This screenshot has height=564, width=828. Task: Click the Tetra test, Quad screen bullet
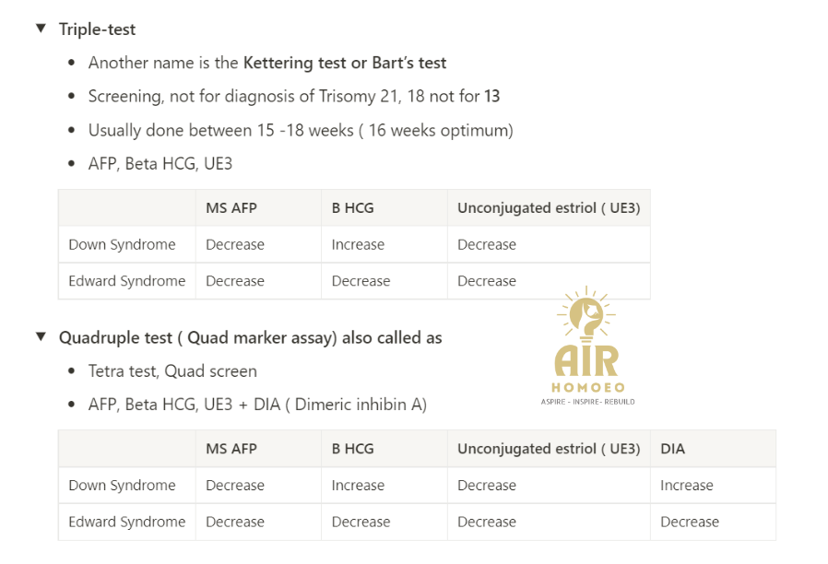(x=172, y=371)
